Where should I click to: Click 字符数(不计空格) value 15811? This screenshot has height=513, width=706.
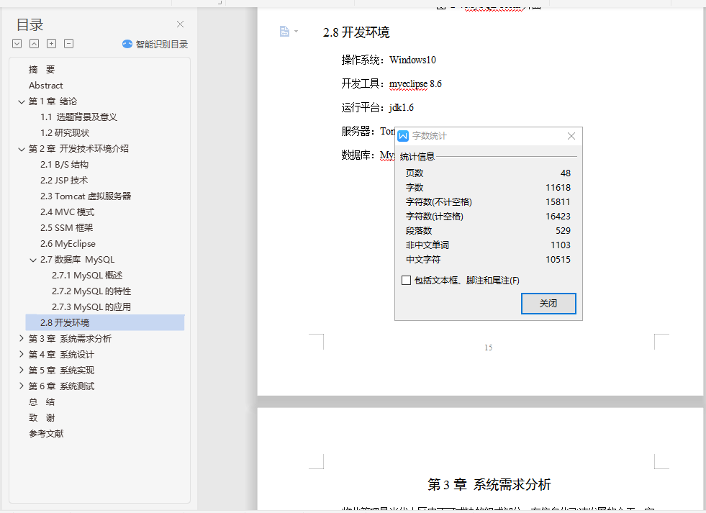point(558,202)
